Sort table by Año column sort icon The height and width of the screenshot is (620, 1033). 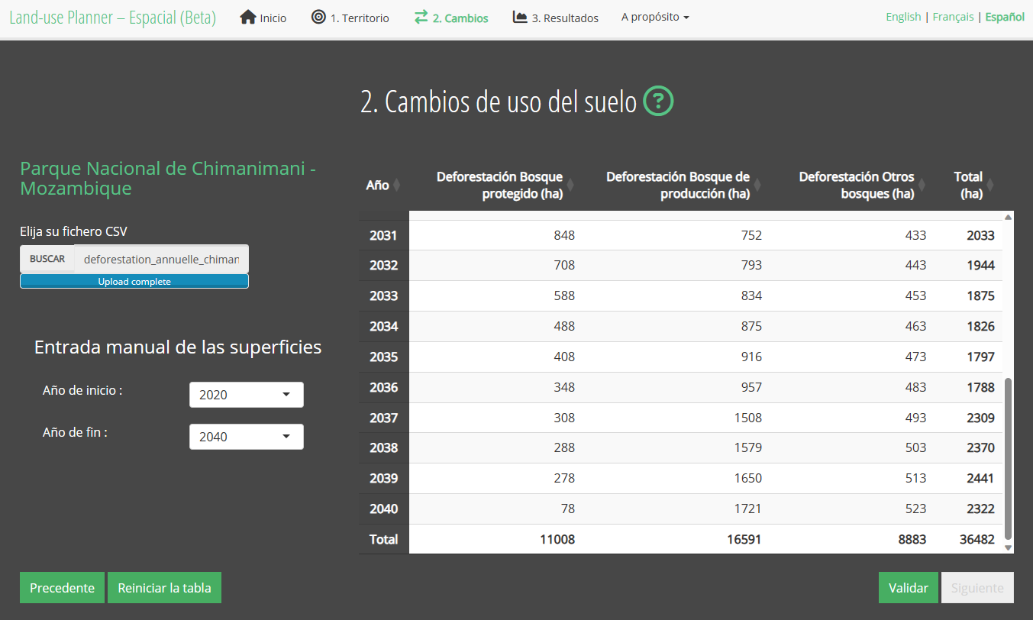coord(396,186)
